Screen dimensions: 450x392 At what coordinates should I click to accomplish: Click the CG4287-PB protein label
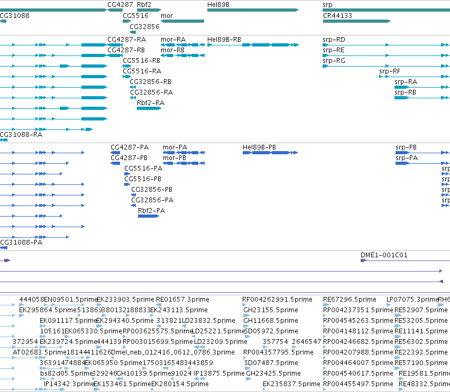tap(129, 158)
